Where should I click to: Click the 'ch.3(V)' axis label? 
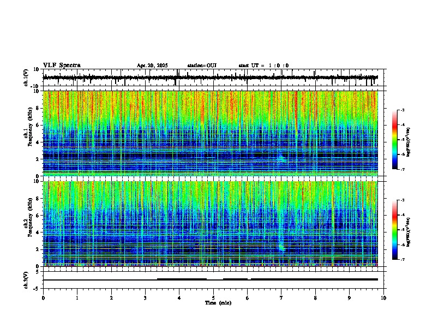click(26, 280)
